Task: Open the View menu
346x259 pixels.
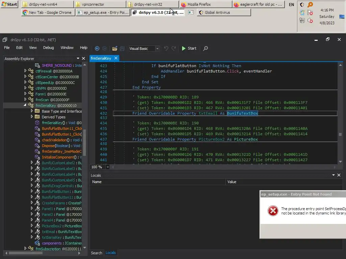Action: (33, 48)
